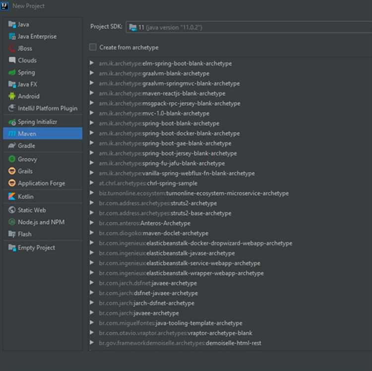Click the Maven icon in sidebar
372x371 pixels.
point(12,134)
